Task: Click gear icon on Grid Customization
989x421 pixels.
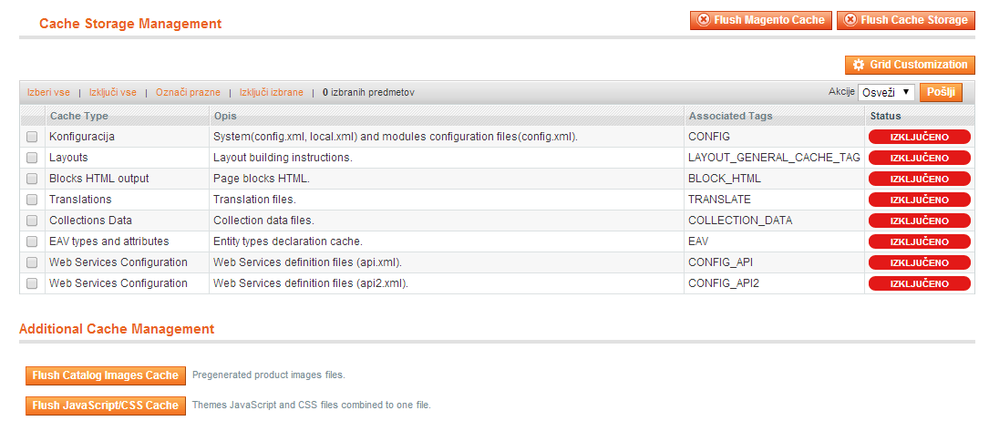Action: pyautogui.click(x=858, y=65)
